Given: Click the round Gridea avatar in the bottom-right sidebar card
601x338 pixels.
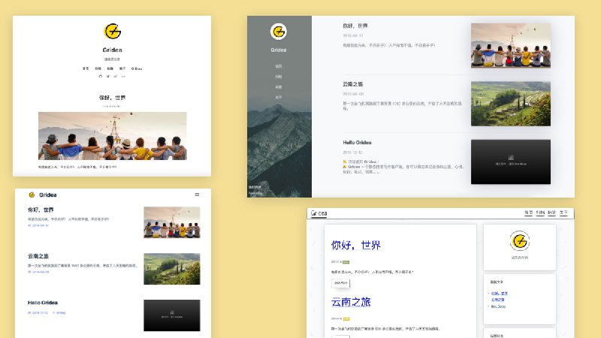Looking at the screenshot, I should (x=520, y=241).
